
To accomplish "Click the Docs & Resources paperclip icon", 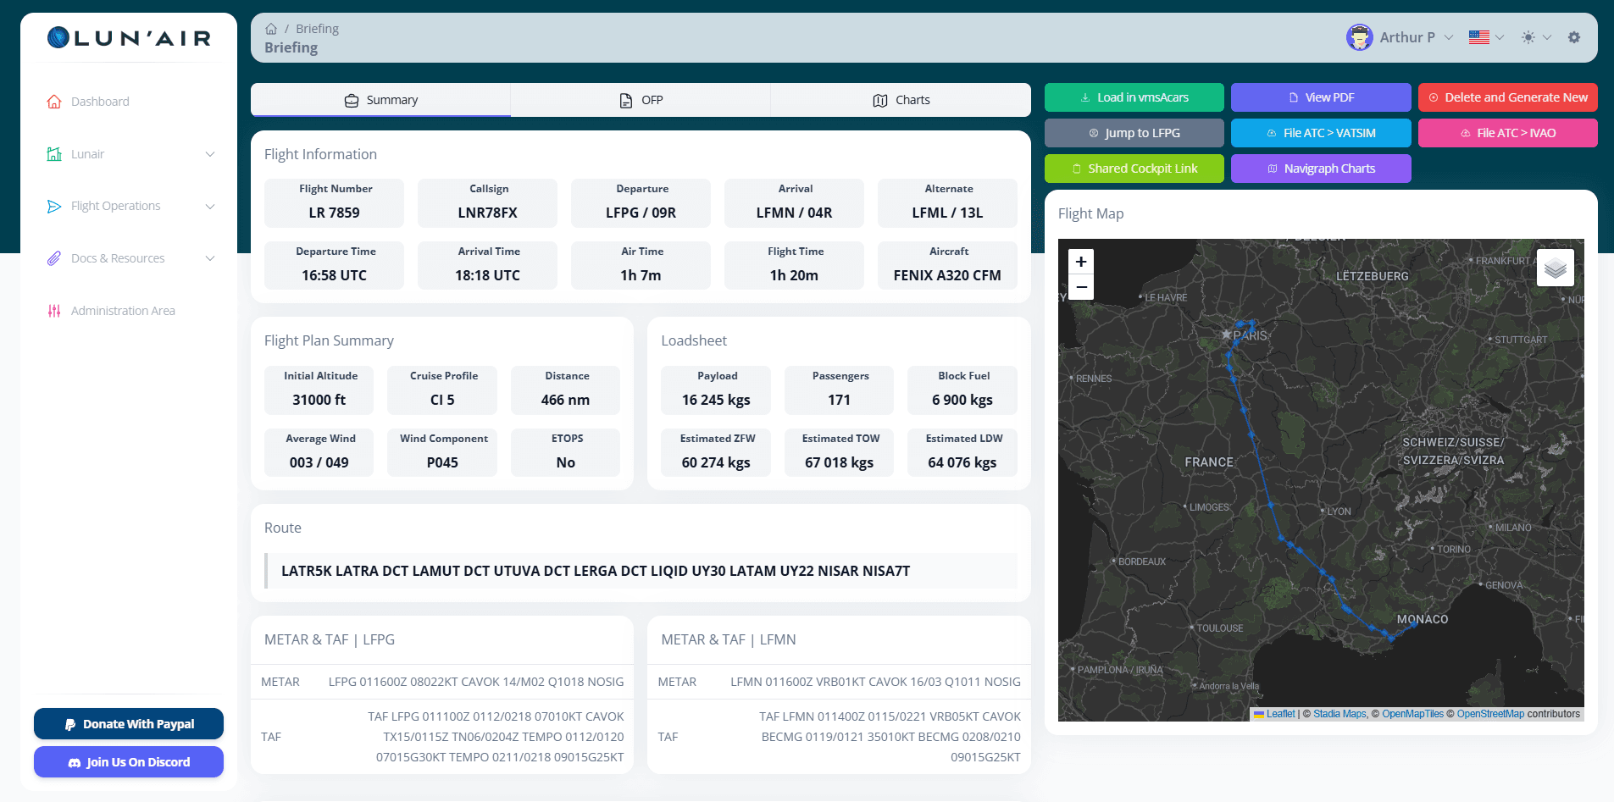I will coord(54,258).
